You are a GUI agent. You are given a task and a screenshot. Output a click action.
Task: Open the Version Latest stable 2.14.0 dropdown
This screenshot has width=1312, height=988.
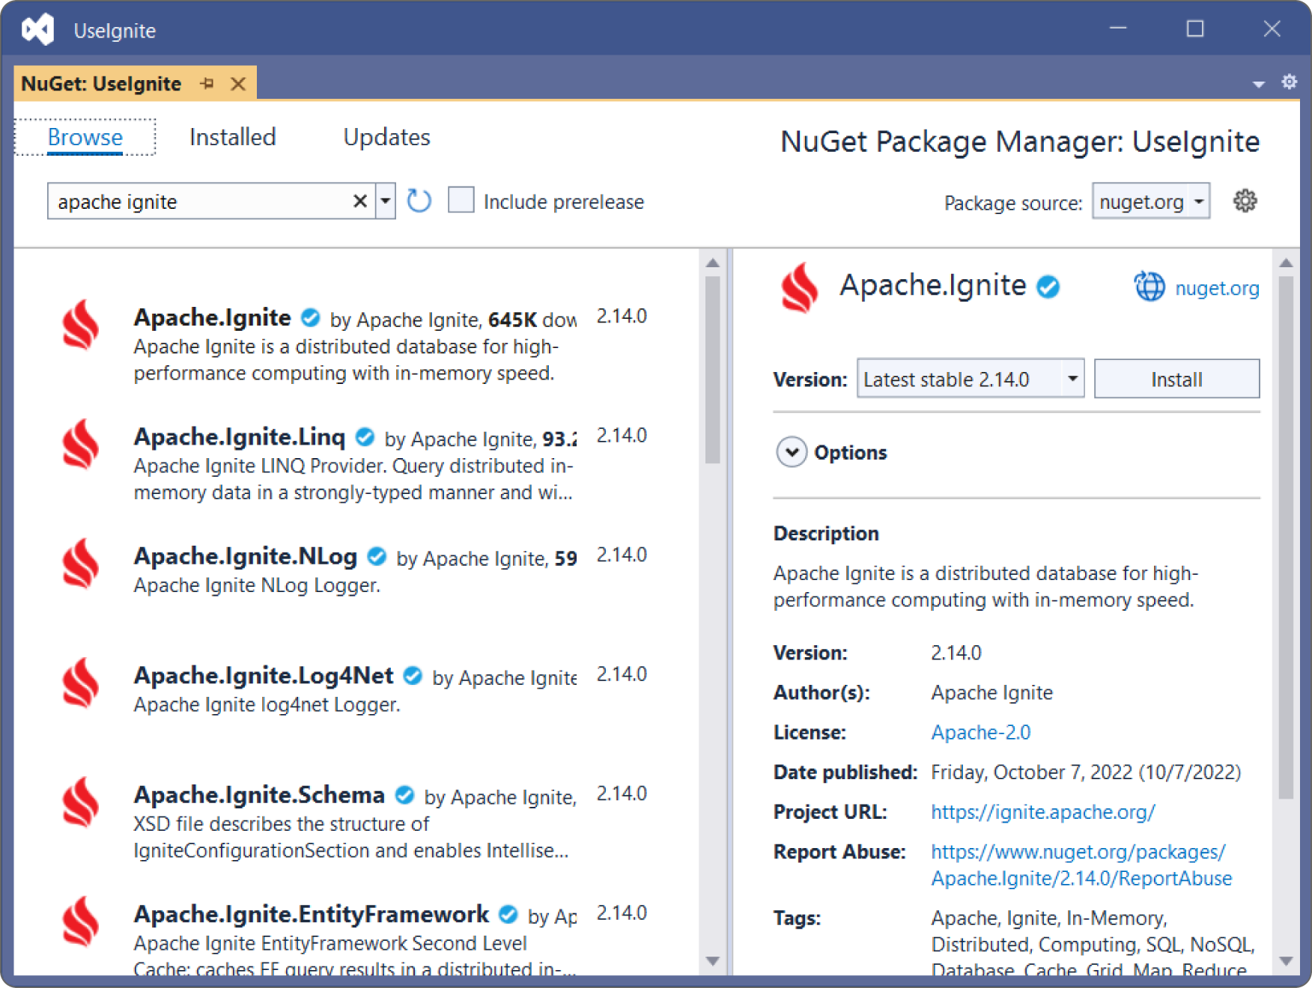click(971, 379)
